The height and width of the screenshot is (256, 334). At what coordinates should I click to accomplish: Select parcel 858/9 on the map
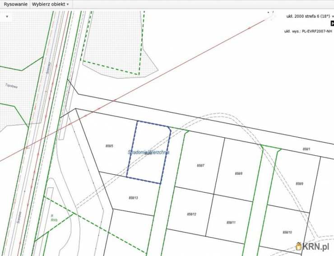299,184
